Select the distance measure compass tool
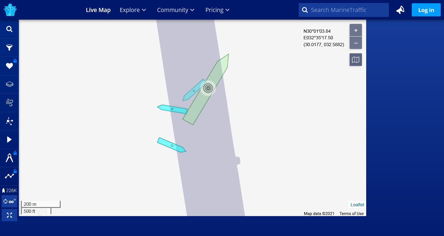This screenshot has height=236, width=444. pyautogui.click(x=9, y=158)
